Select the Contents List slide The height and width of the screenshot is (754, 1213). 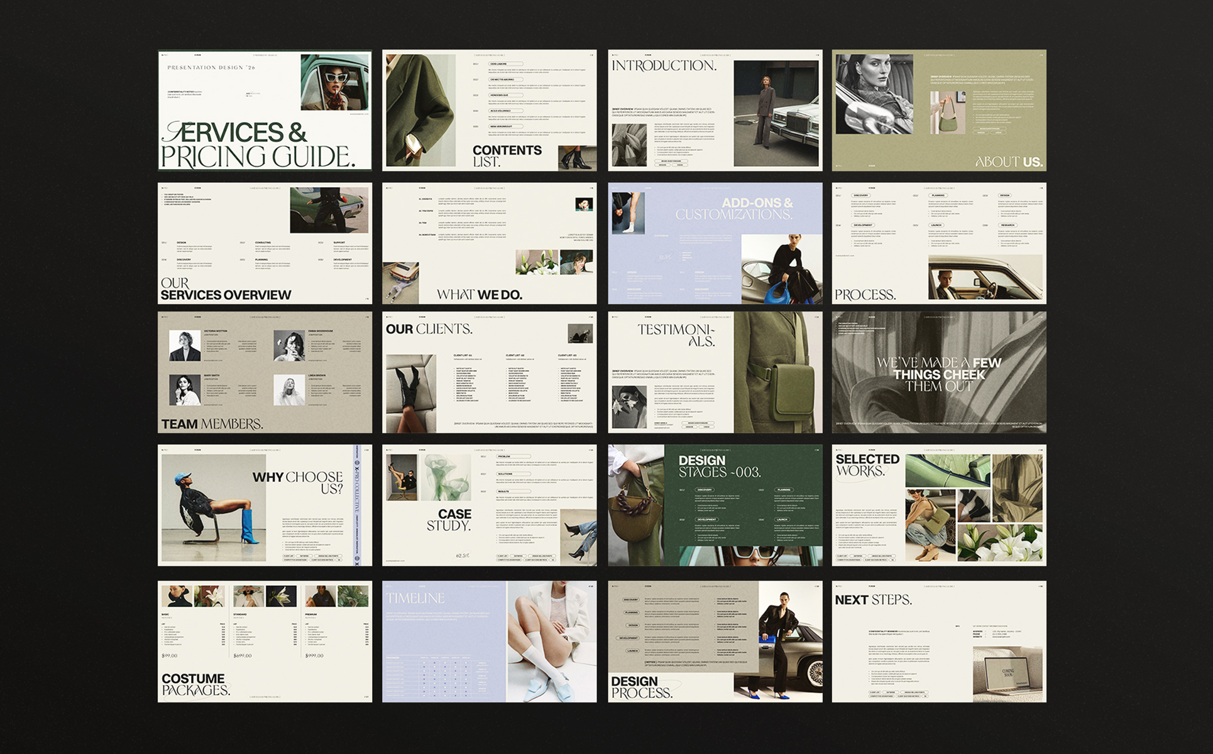(x=489, y=111)
